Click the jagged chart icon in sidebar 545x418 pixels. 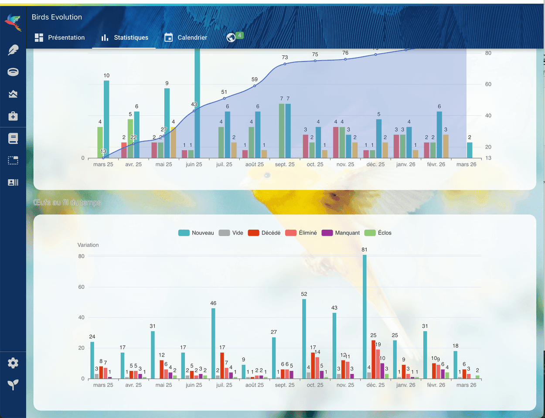(x=13, y=94)
